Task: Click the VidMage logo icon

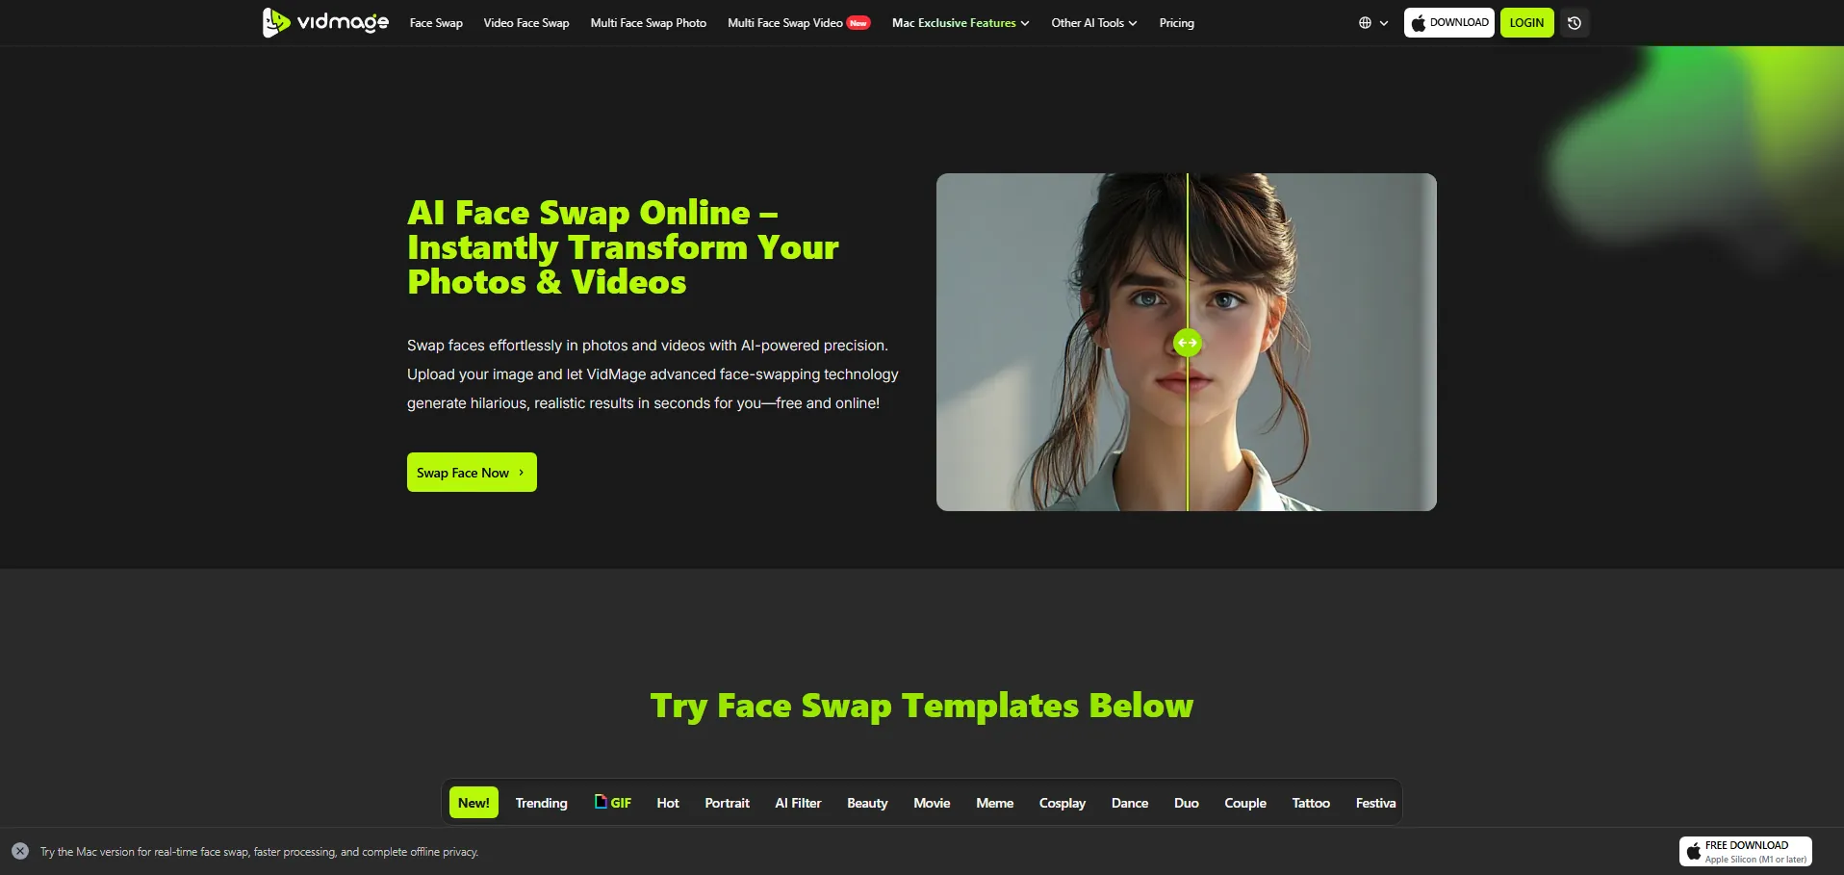Action: pyautogui.click(x=275, y=22)
